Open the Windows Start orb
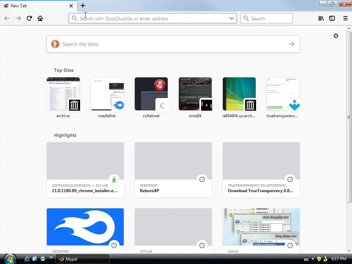Viewport: 352px width, 264px height. pyautogui.click(x=10, y=259)
